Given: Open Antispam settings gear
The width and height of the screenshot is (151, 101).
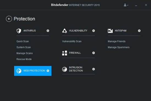Looking at the screenshot, I should tap(139, 31).
